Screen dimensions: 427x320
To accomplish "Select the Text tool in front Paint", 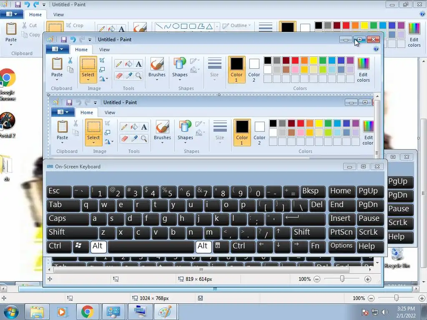I will point(138,64).
